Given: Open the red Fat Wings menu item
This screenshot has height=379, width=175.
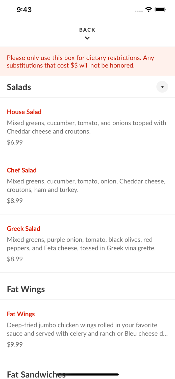Looking at the screenshot, I should 21,314.
